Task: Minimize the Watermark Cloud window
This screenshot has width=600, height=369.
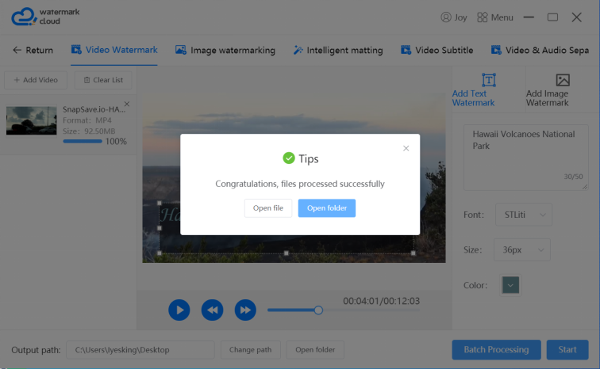Action: pyautogui.click(x=529, y=17)
